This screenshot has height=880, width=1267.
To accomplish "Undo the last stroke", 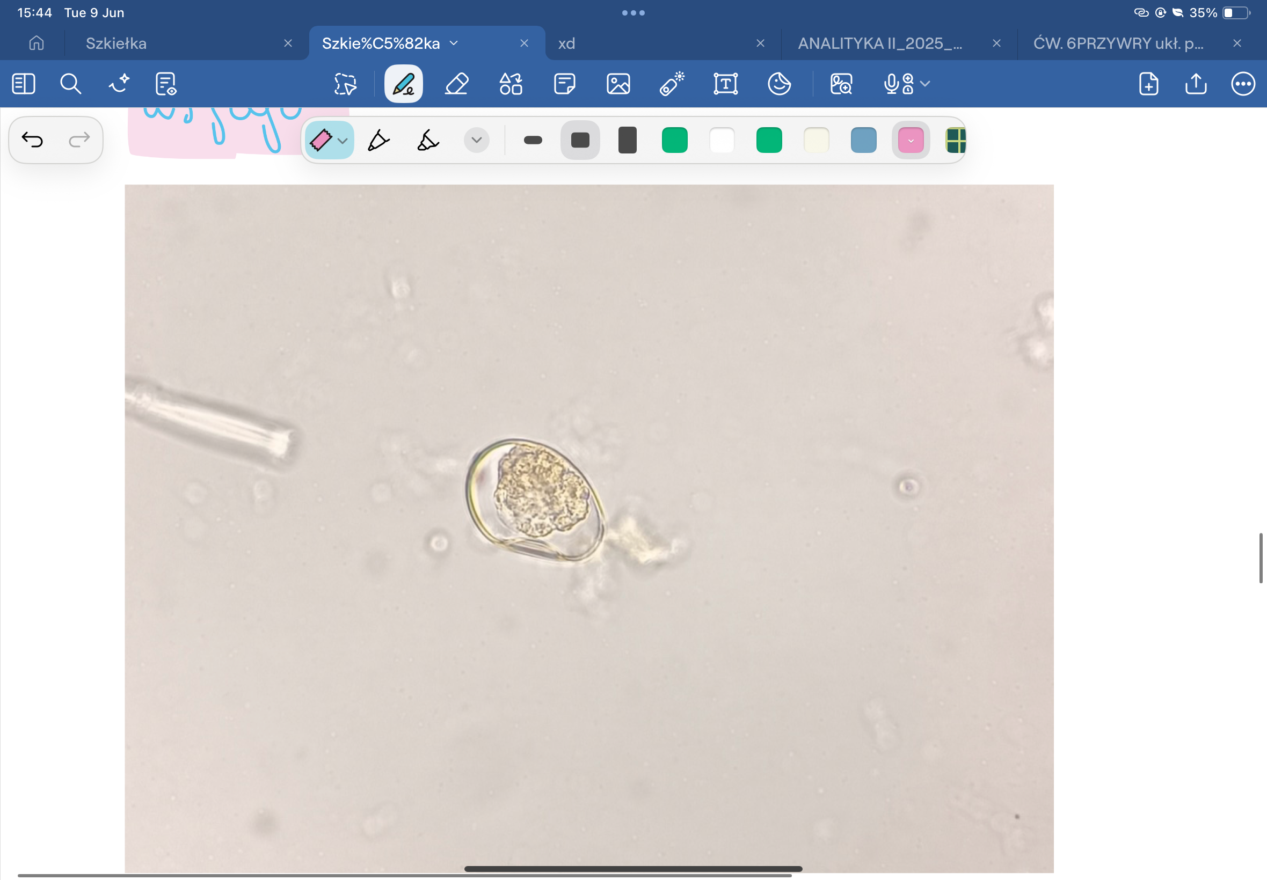I will tap(32, 140).
